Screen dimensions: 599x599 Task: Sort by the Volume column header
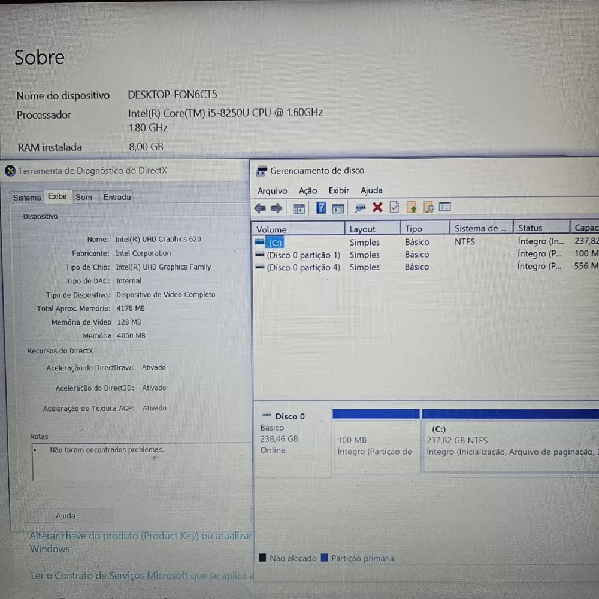(298, 229)
